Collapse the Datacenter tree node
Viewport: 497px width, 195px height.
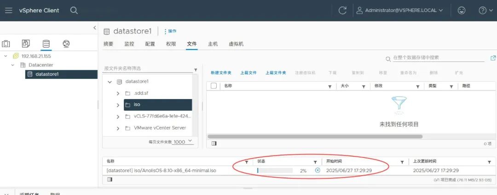(x=13, y=65)
